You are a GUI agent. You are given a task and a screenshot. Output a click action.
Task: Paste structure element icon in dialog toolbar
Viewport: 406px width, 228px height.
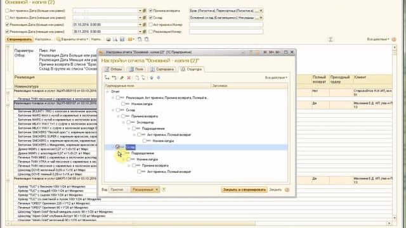click(x=143, y=77)
